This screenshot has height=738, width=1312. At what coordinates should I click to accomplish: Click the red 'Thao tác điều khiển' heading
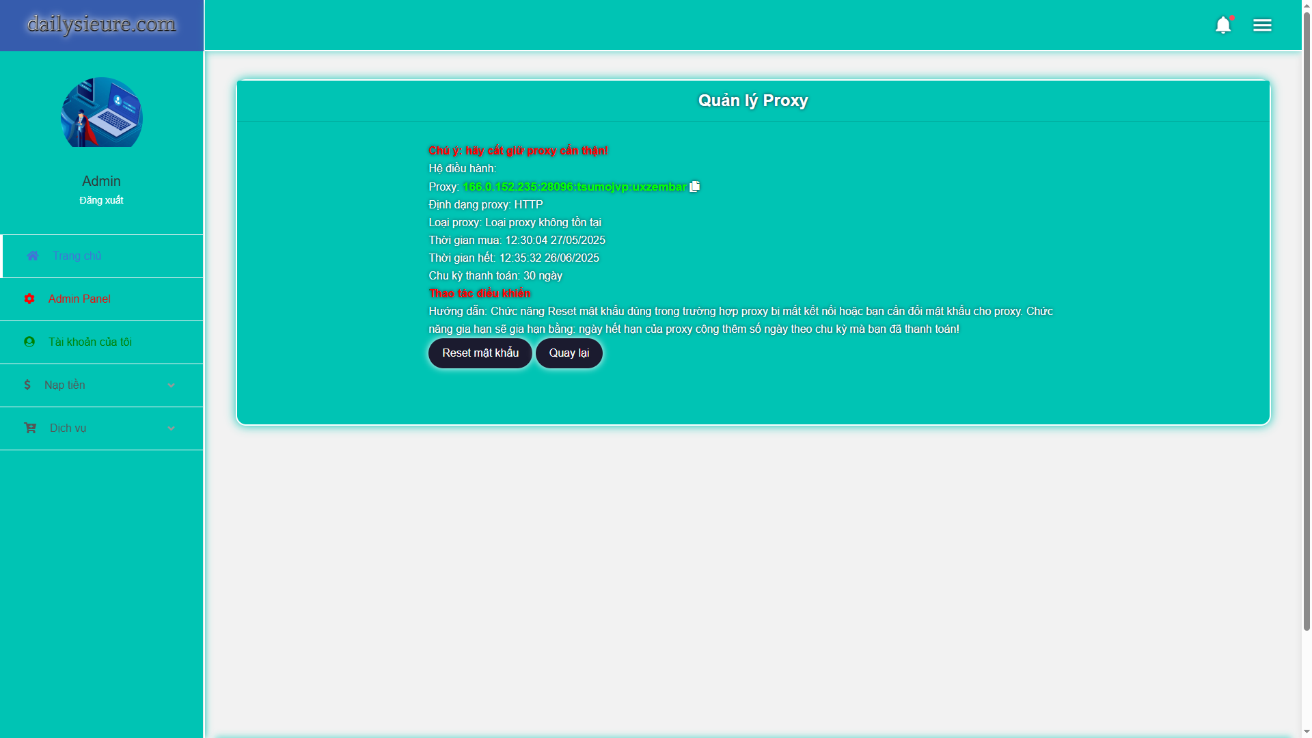[479, 293]
